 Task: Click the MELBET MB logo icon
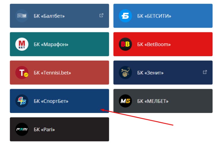click(x=125, y=101)
